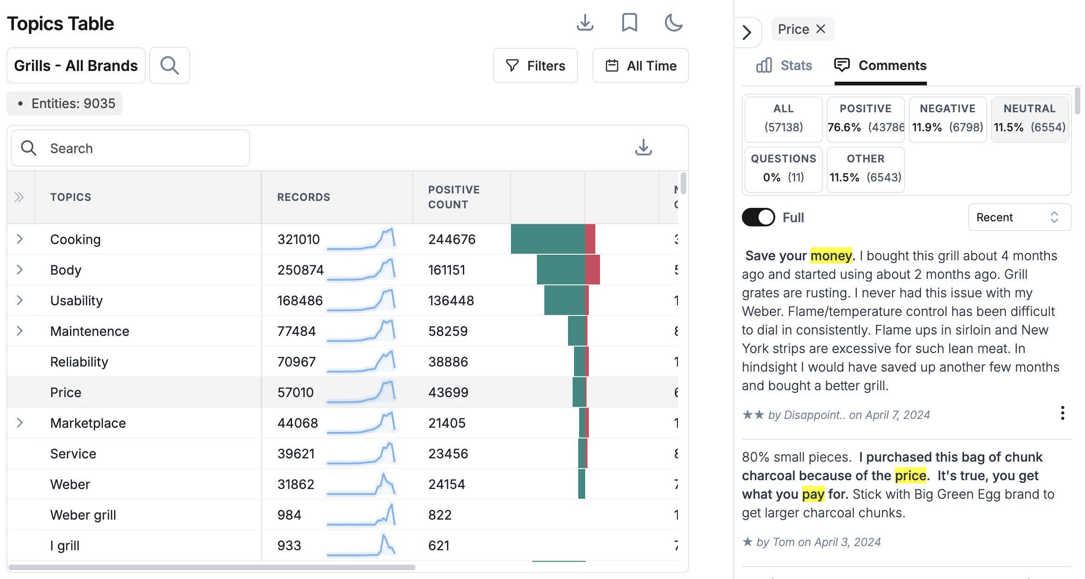Click the top download icon in header
1085x579 pixels.
(585, 23)
